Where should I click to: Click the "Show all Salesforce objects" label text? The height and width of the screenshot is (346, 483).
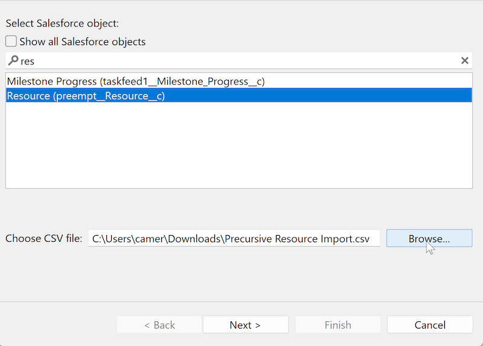[82, 42]
